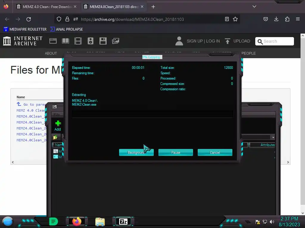Select the first file row icon in 7-Zip
Image resolution: width=305 pixels, height=228 pixels.
[56, 151]
